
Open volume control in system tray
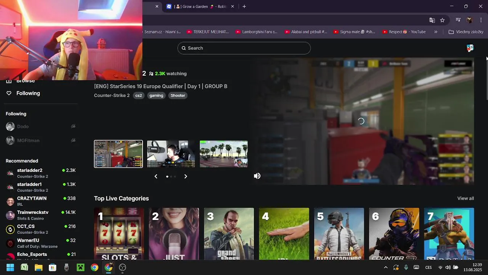[x=448, y=267]
